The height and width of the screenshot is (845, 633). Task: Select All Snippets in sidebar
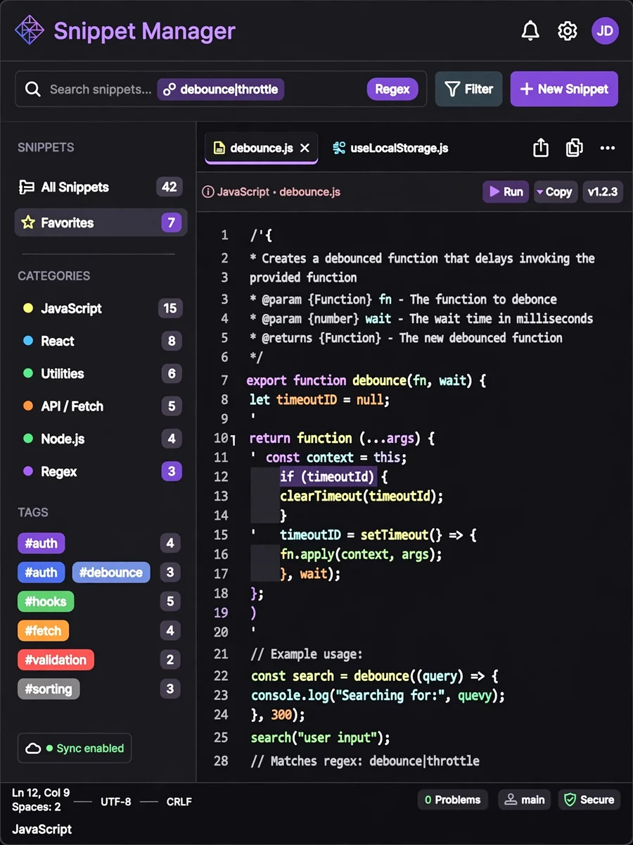pyautogui.click(x=101, y=187)
